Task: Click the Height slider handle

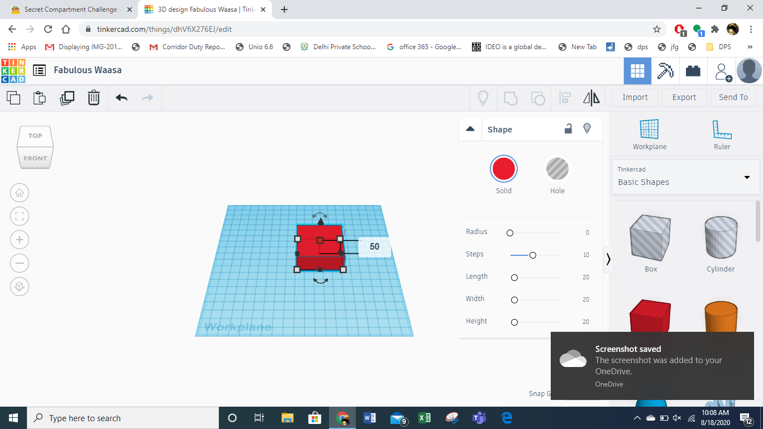Action: pos(514,322)
